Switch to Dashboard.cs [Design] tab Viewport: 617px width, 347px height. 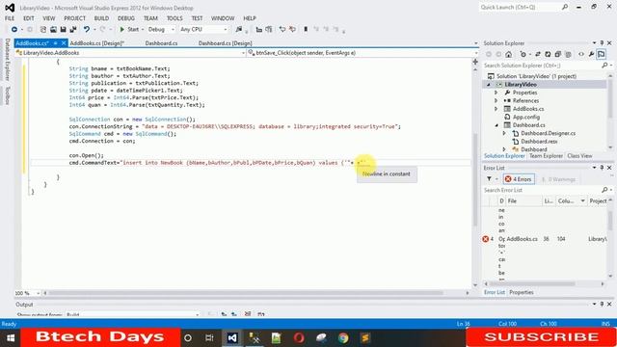pyautogui.click(x=225, y=43)
